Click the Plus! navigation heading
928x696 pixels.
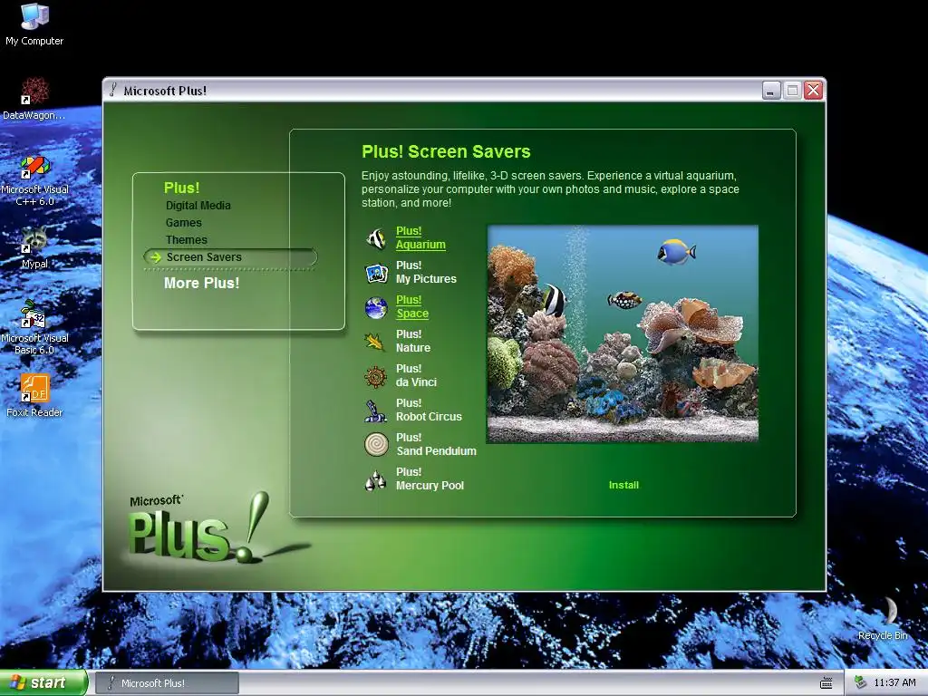pos(181,188)
